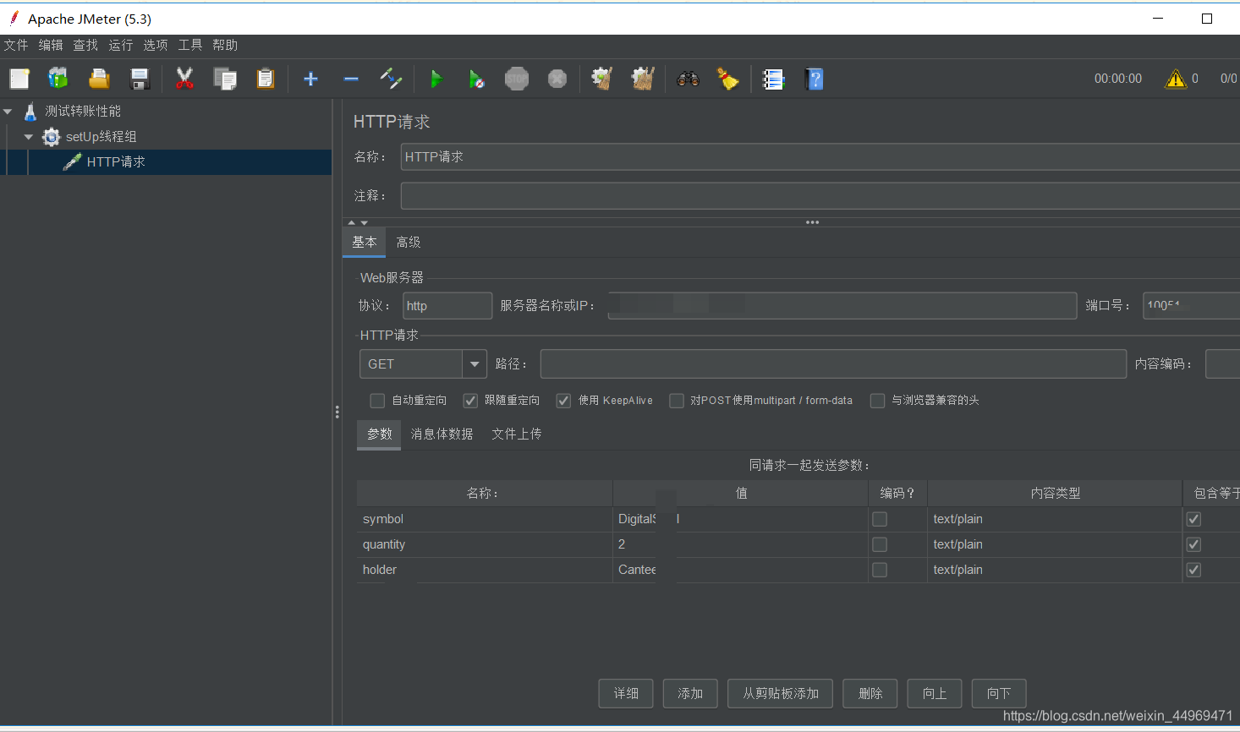Start the test with green play icon

[436, 79]
